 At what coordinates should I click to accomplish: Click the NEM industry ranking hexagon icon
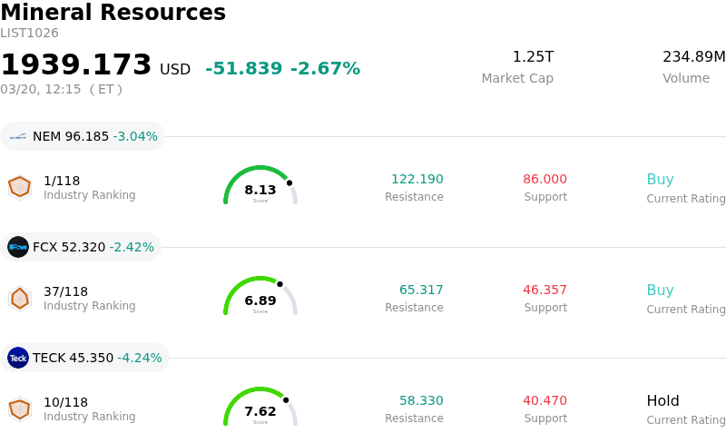click(x=19, y=187)
